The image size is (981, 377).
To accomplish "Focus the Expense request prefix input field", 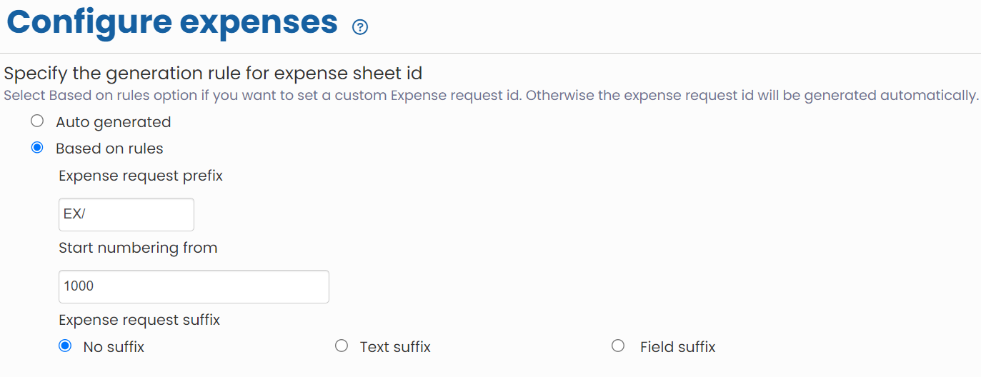I will click(x=126, y=214).
